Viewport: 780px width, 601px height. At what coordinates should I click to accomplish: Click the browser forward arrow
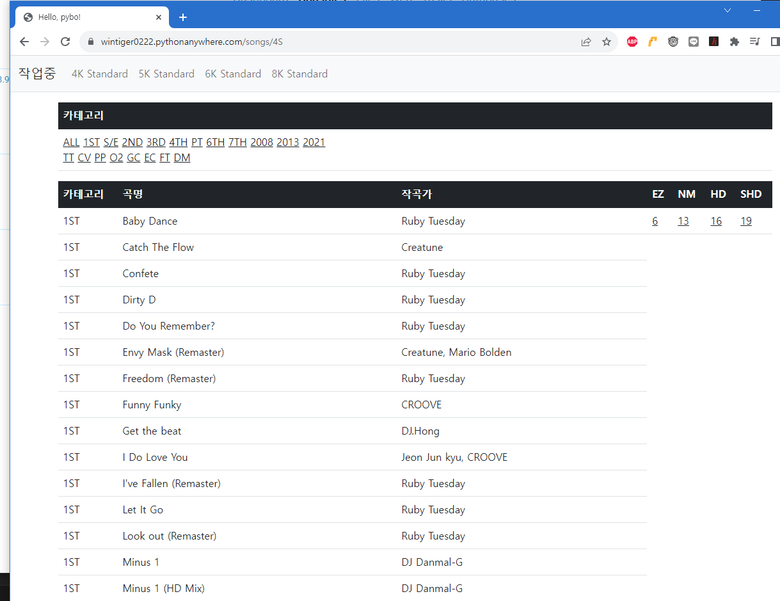45,42
